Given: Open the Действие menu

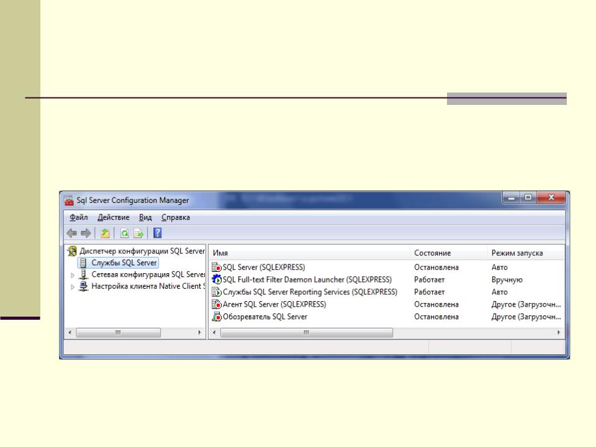Looking at the screenshot, I should click(x=113, y=217).
